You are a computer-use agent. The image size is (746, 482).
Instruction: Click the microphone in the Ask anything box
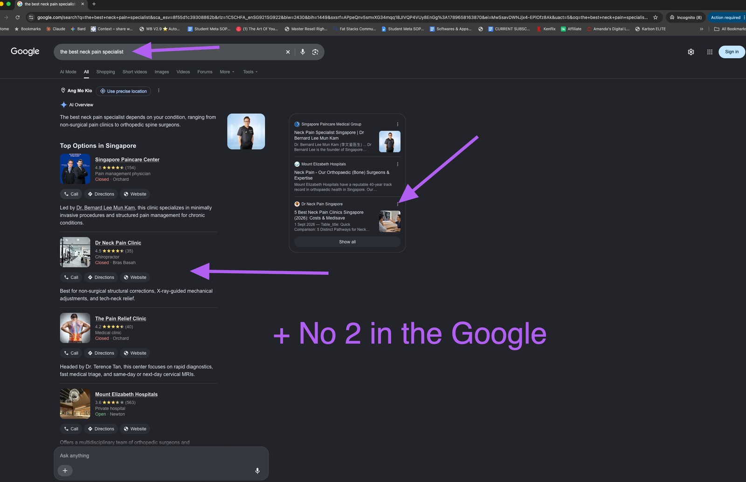pos(257,471)
